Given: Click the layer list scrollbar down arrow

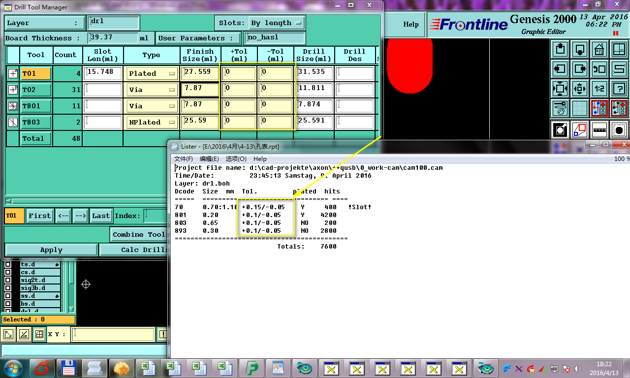Looking at the screenshot, I should [71, 310].
